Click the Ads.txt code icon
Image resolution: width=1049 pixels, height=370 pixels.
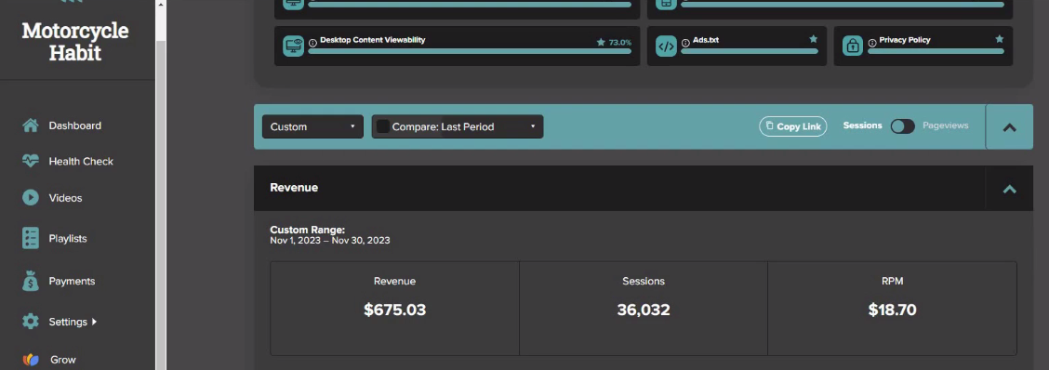click(667, 46)
